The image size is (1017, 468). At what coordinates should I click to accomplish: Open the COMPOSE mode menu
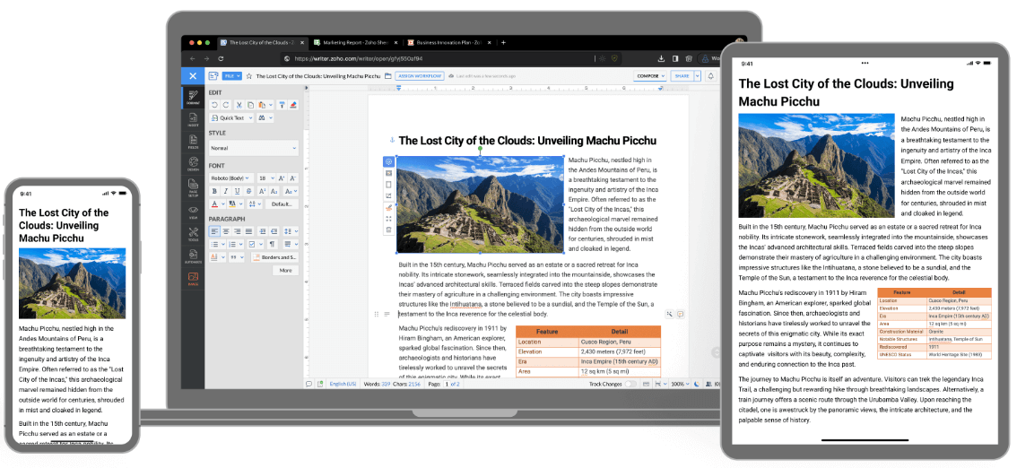coord(650,76)
